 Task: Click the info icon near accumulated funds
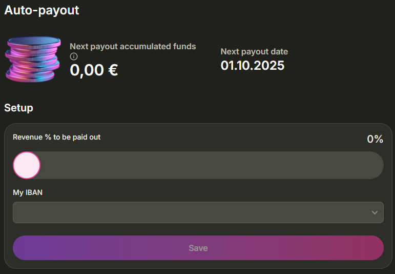tap(74, 56)
